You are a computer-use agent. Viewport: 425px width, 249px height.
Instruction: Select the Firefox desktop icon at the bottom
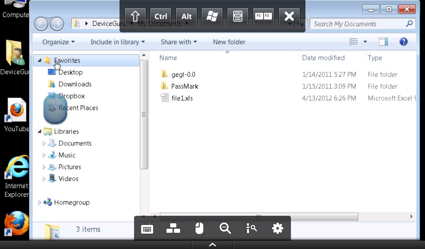point(16,224)
